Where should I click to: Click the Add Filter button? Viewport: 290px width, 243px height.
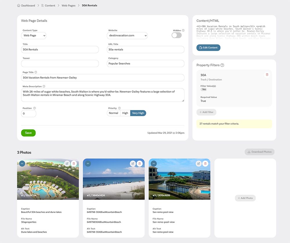click(206, 112)
